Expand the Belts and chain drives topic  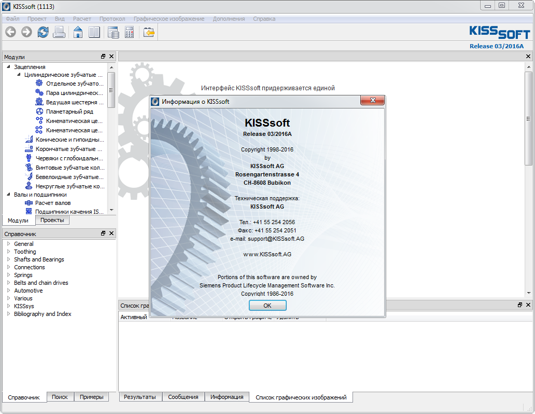[x=8, y=283]
